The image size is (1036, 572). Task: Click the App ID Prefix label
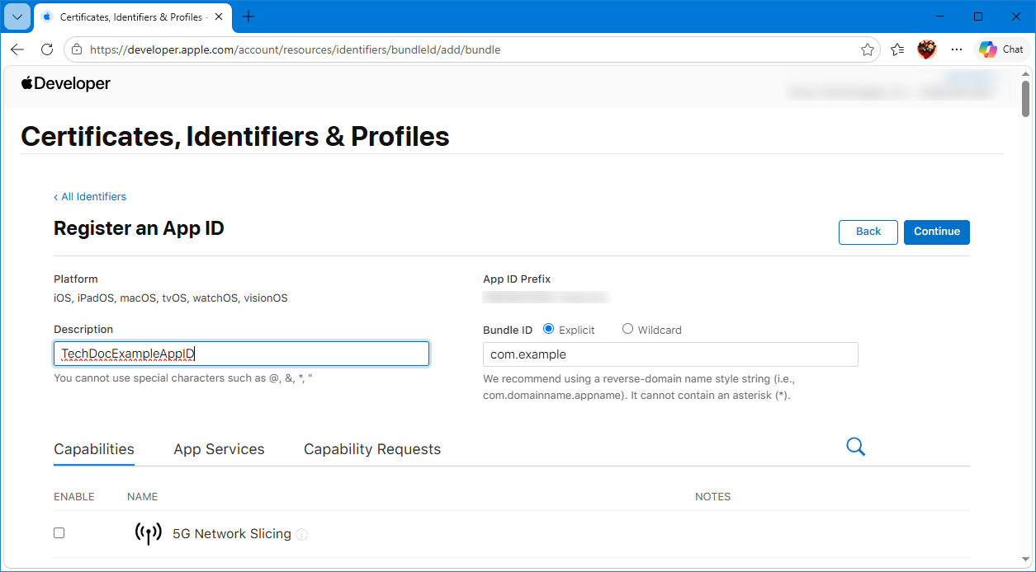[x=517, y=279]
